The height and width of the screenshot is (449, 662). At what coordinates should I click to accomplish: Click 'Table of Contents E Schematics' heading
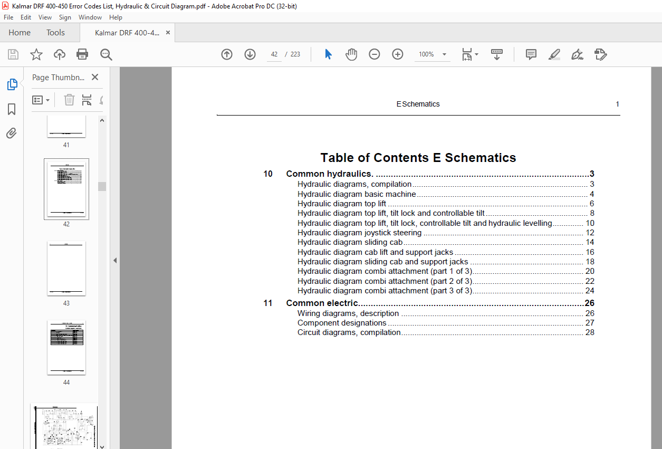[x=418, y=158]
